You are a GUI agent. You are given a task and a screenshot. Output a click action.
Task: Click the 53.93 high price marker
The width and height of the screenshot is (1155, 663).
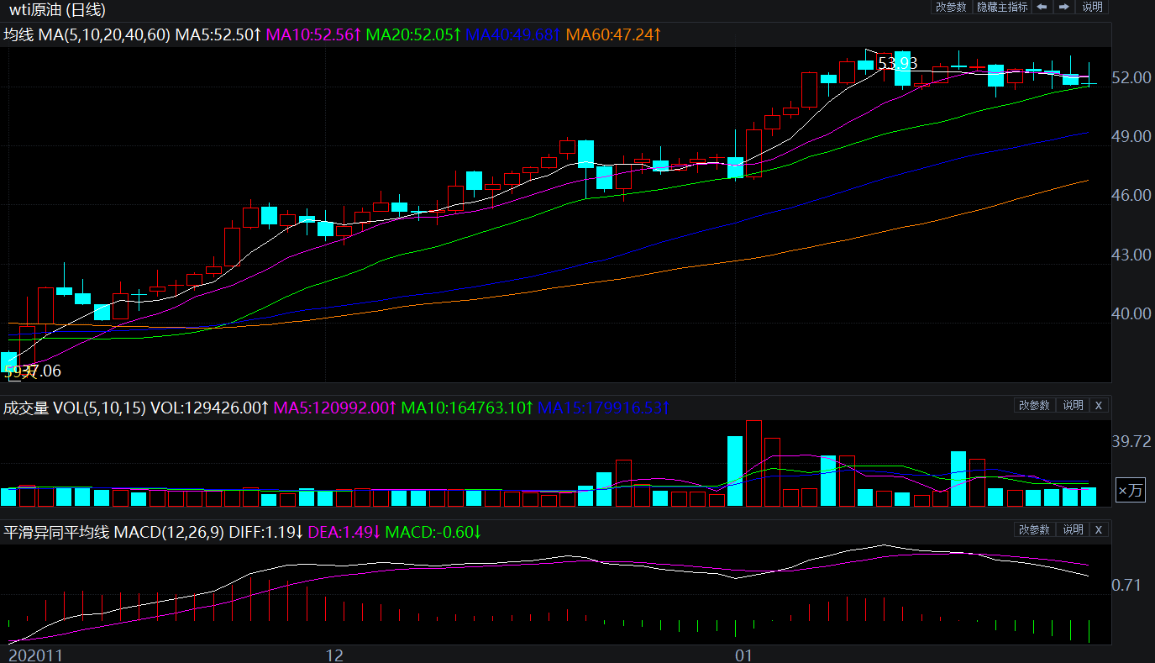(898, 63)
